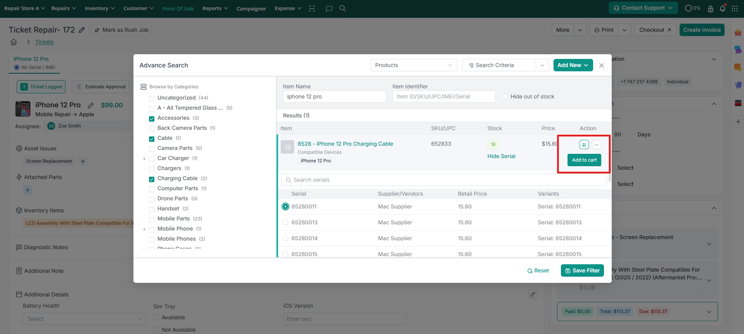Open more options ellipsis for charging cable
This screenshot has width=744, height=334.
597,145
